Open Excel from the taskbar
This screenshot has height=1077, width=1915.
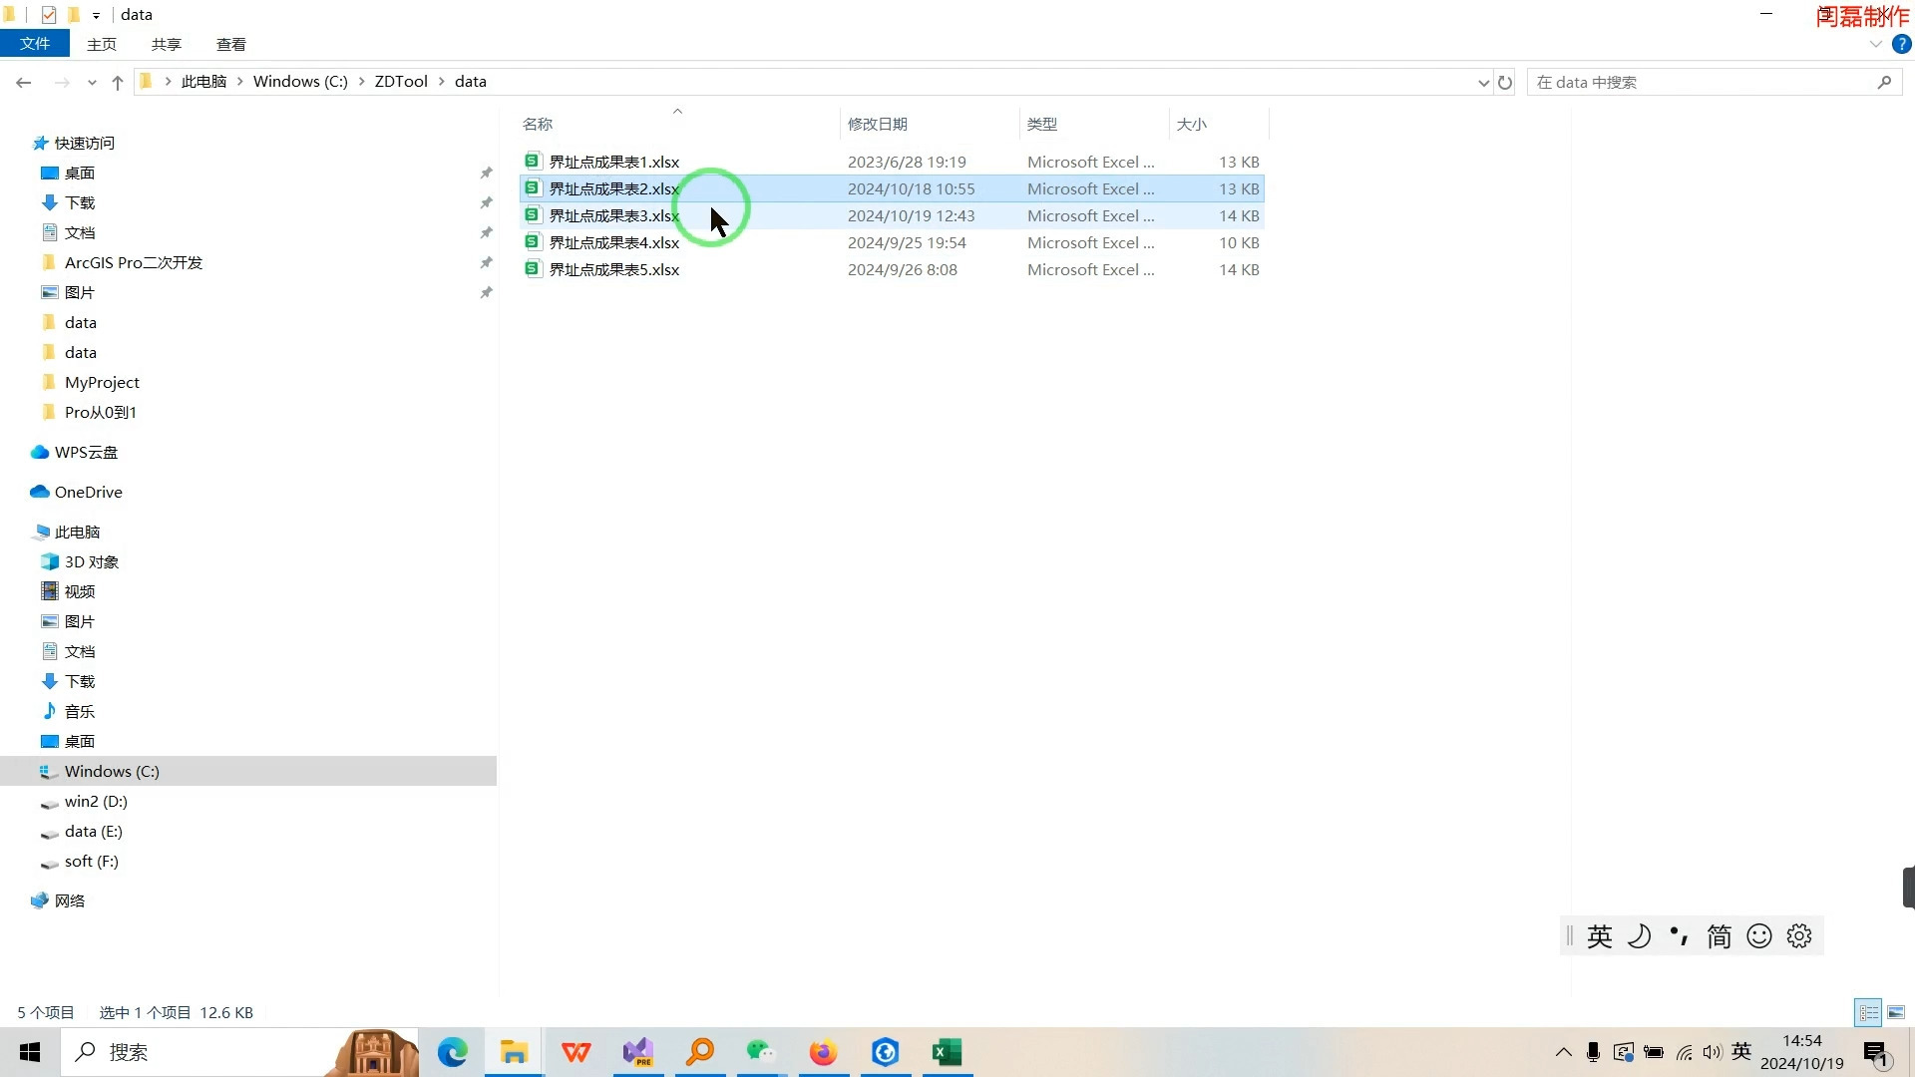tap(947, 1052)
